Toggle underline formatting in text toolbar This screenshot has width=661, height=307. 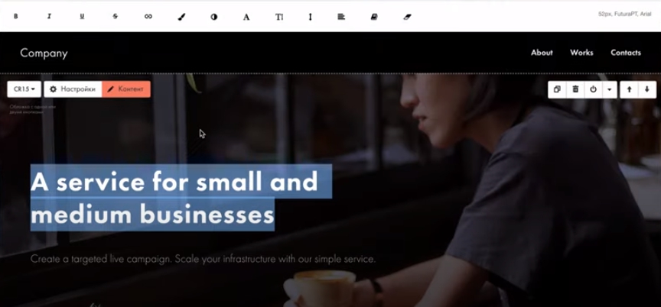(82, 17)
